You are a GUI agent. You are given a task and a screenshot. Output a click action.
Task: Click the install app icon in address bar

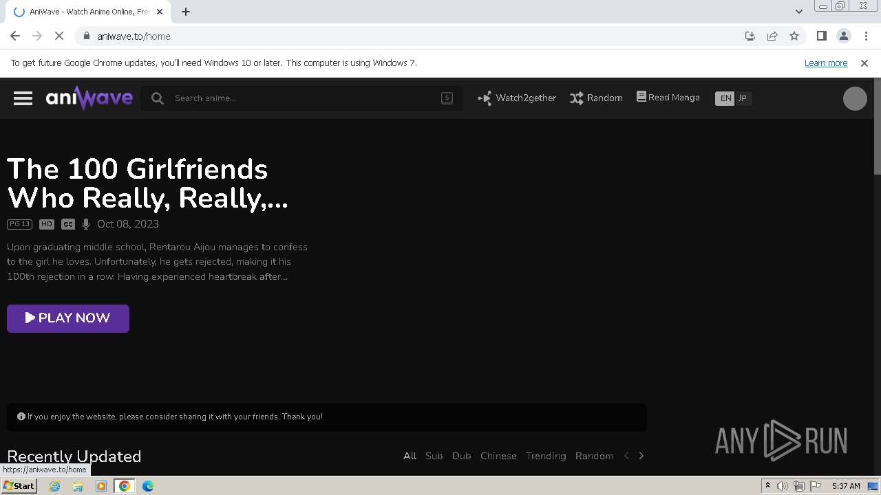[x=750, y=36]
